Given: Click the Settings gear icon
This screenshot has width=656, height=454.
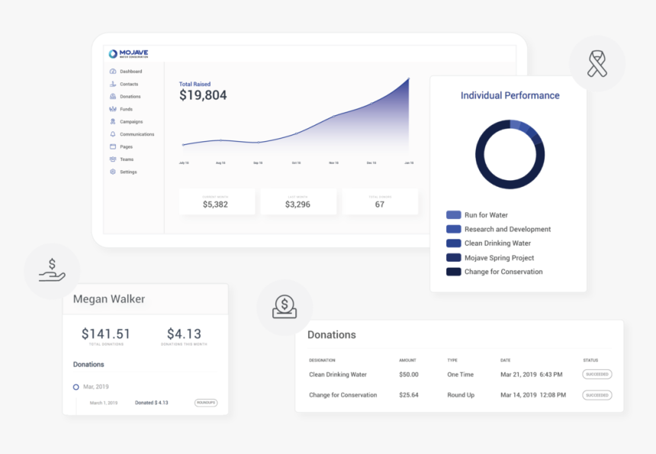Looking at the screenshot, I should pos(113,172).
